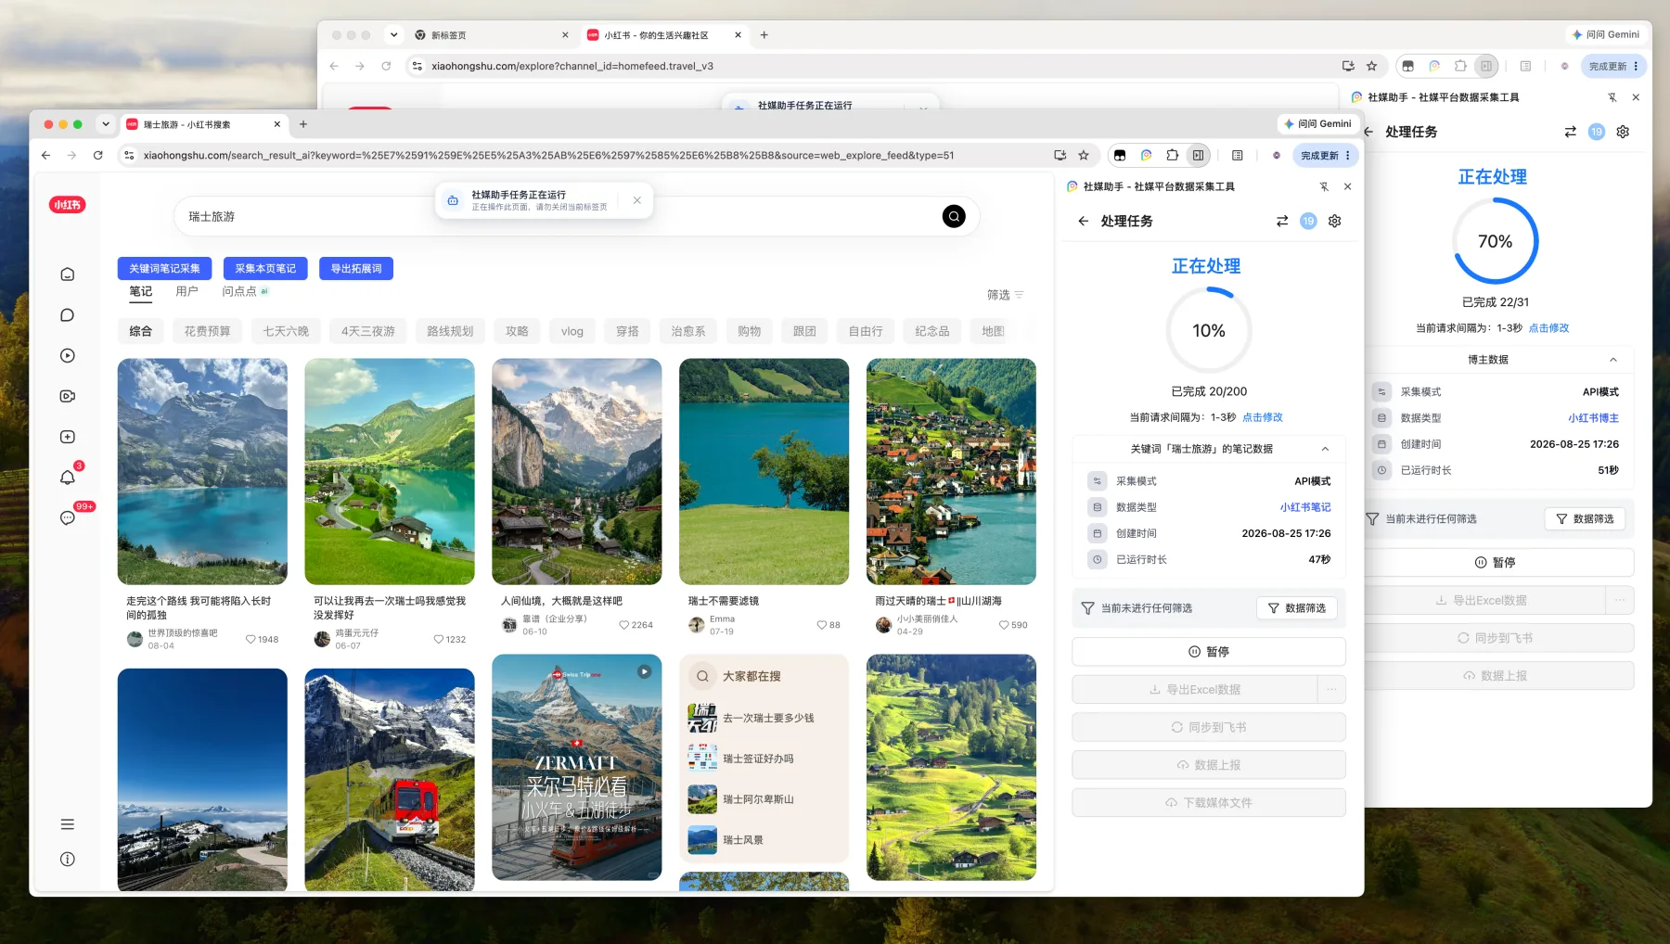This screenshot has height=944, width=1670.
Task: Click the 导出拓展词 button
Action: tap(356, 269)
